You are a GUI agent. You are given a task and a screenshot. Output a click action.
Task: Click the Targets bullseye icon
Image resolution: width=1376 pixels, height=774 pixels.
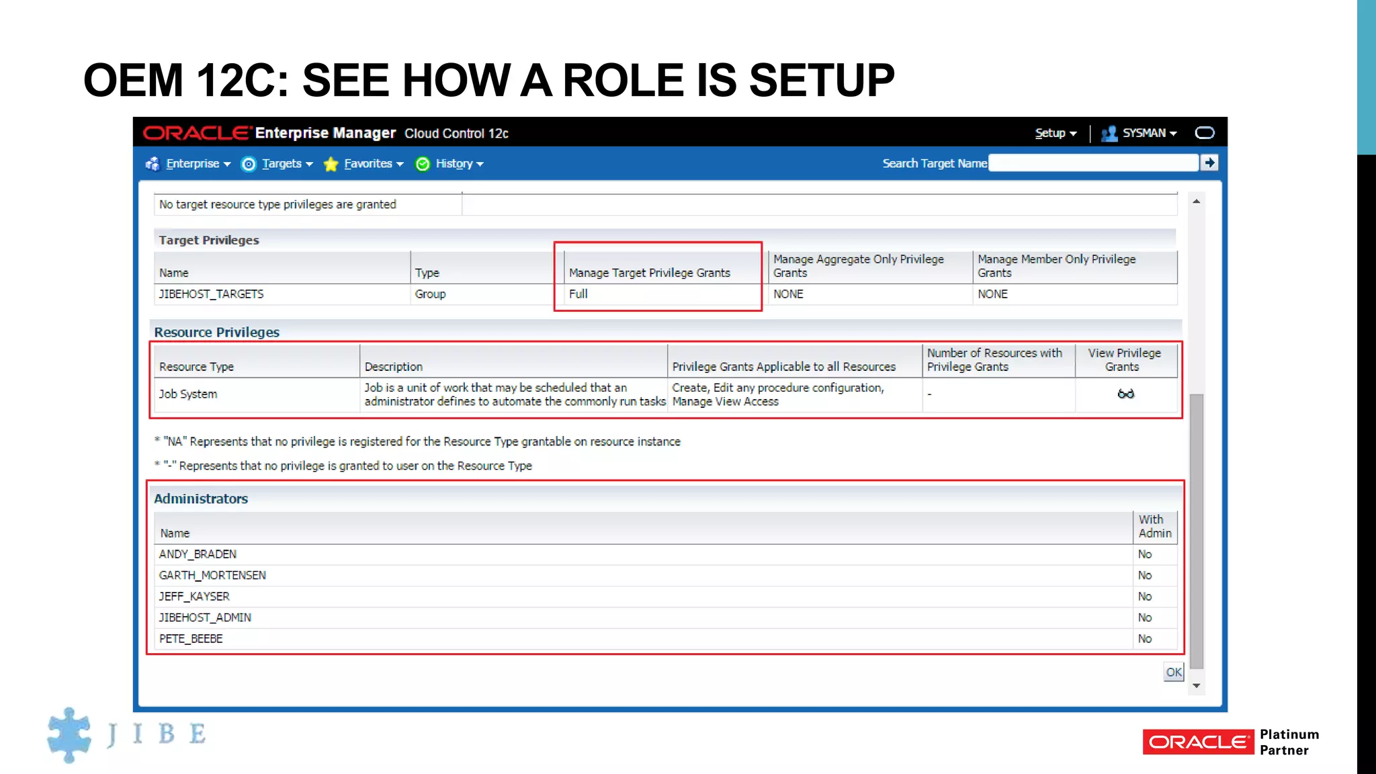249,164
